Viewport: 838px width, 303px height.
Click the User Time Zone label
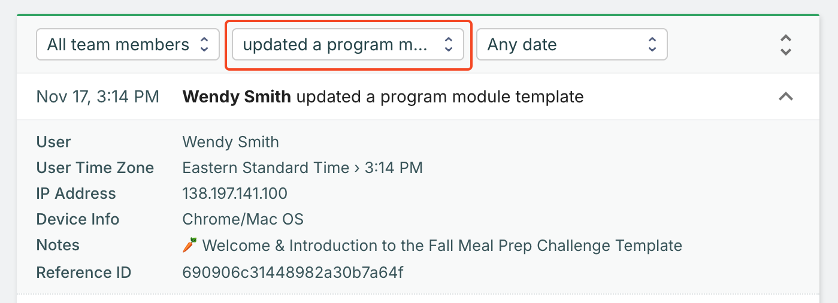[95, 168]
